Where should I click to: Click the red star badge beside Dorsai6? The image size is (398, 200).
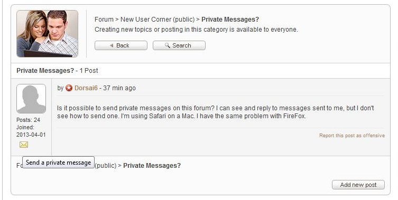(69, 88)
